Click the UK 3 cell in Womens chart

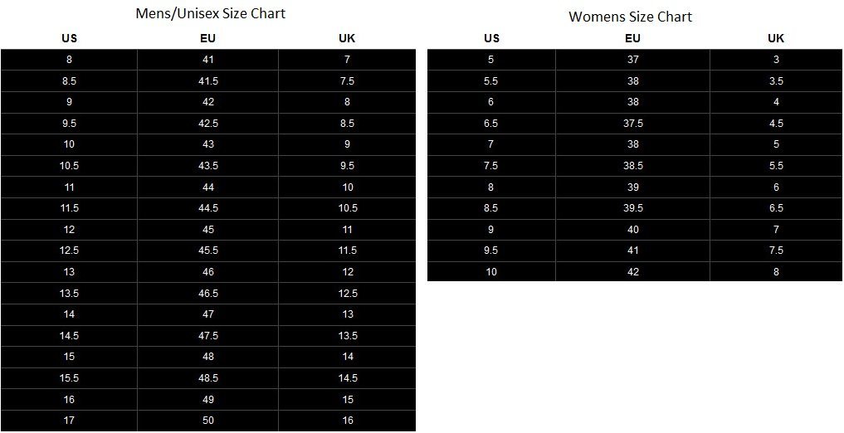point(776,60)
